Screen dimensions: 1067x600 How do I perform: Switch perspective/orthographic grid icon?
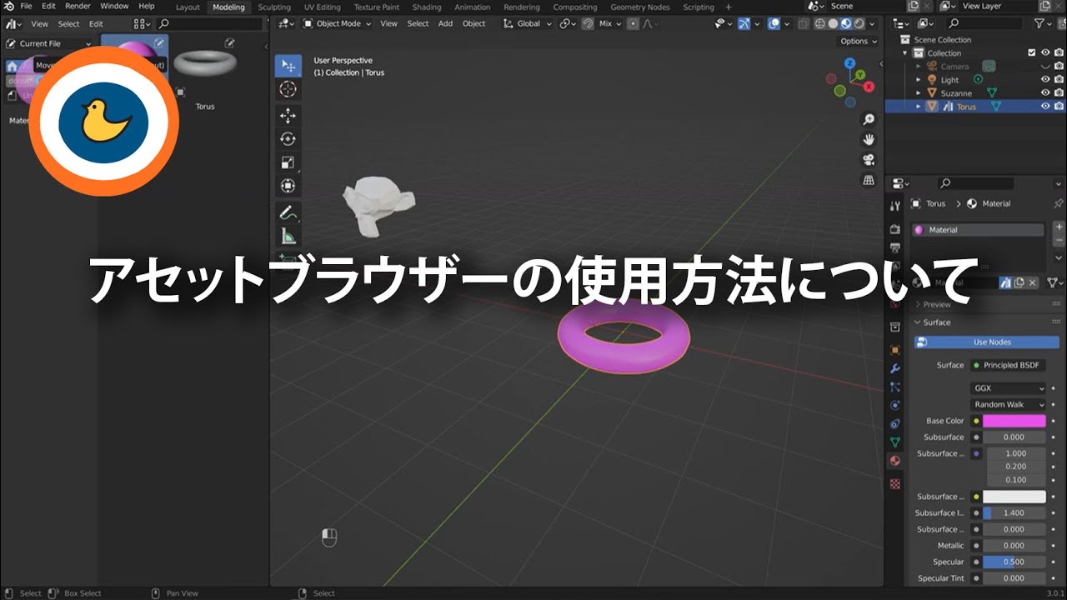tap(869, 180)
